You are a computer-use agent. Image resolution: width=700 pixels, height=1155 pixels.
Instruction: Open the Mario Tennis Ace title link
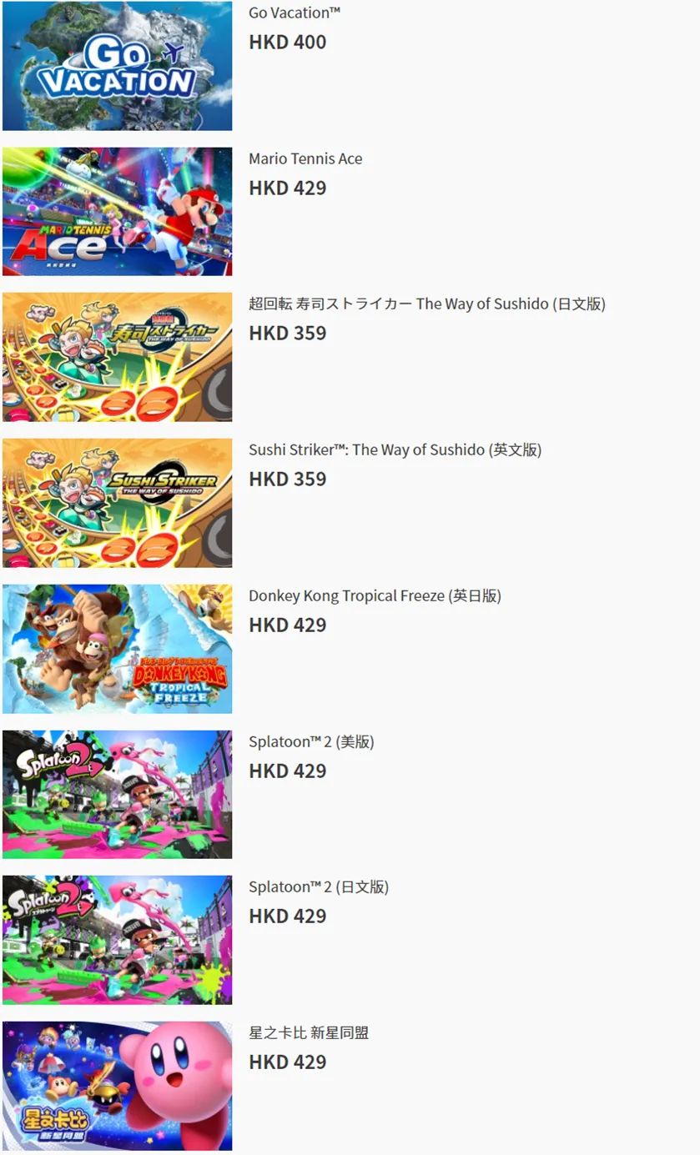tap(305, 158)
